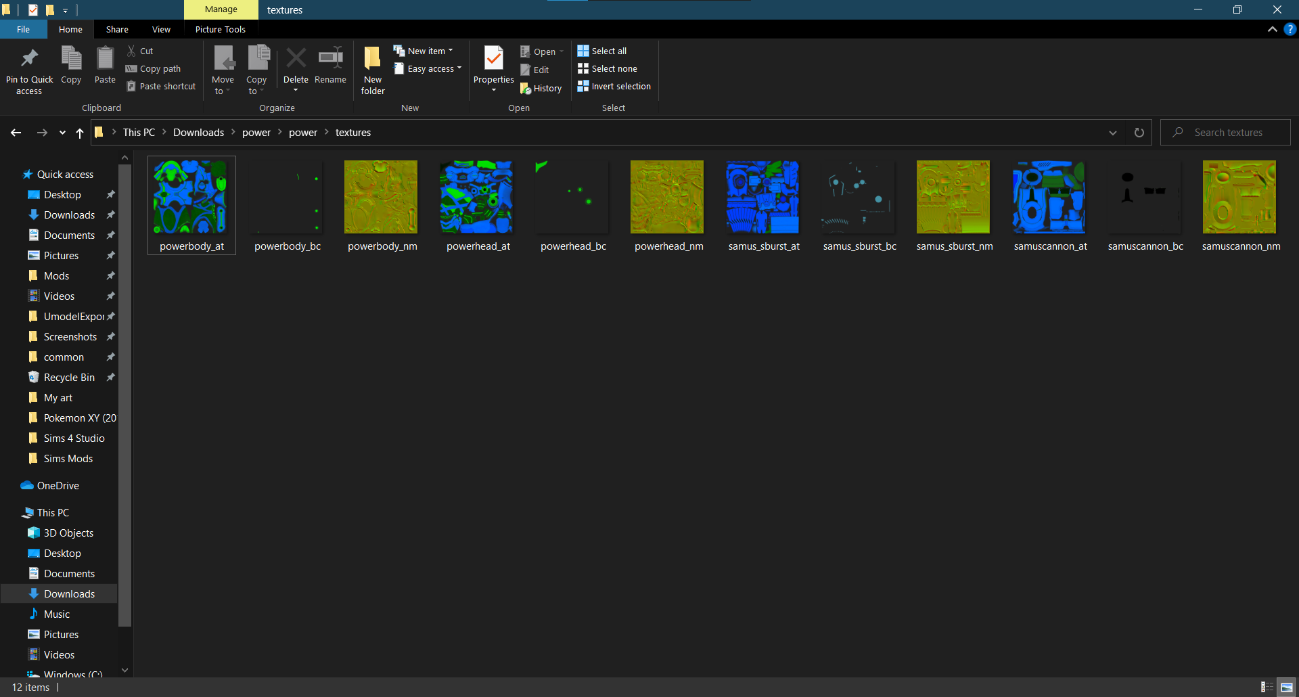This screenshot has height=697, width=1299.
Task: Click Select all
Action: (x=602, y=51)
